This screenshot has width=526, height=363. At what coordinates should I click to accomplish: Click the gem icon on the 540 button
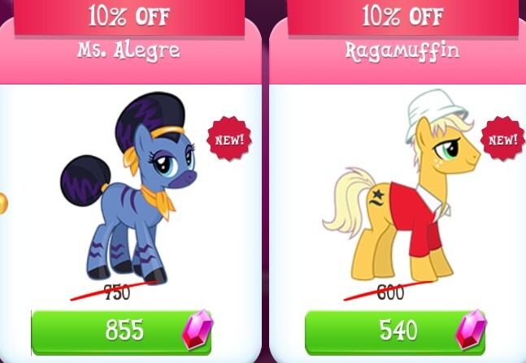coord(471,330)
